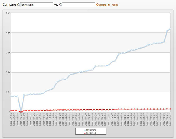Click the Followers data point for 2010-07-09
The height and width of the screenshot is (139, 176).
tap(24, 95)
